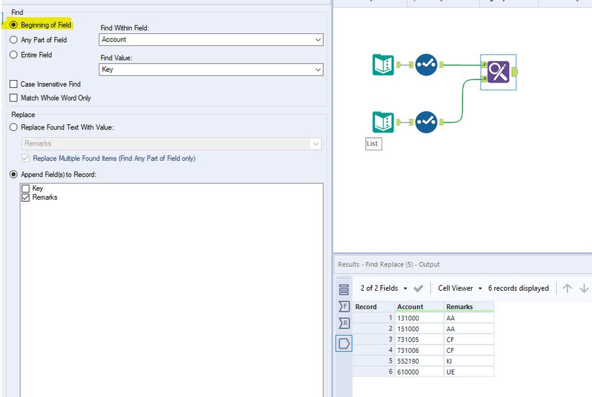Click the 6 records displayed text
Image resolution: width=592 pixels, height=397 pixels.
(x=518, y=288)
